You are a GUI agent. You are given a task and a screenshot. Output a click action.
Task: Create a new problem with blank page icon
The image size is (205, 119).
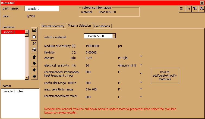coord(34,37)
